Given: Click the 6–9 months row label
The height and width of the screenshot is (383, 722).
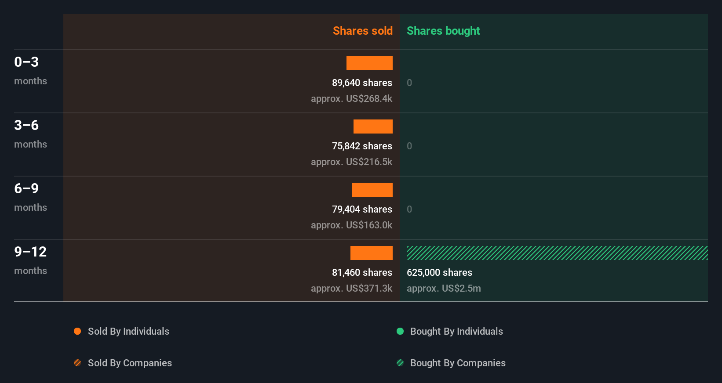Looking at the screenshot, I should point(30,197).
